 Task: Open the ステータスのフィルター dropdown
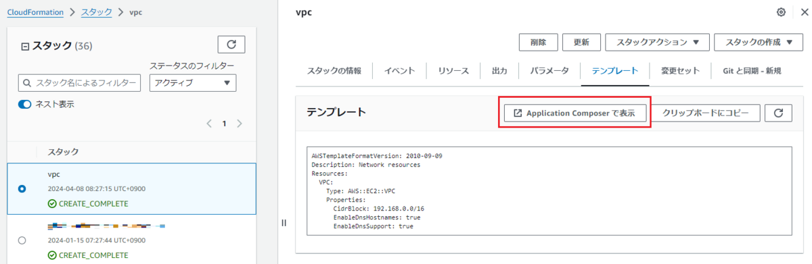click(192, 83)
